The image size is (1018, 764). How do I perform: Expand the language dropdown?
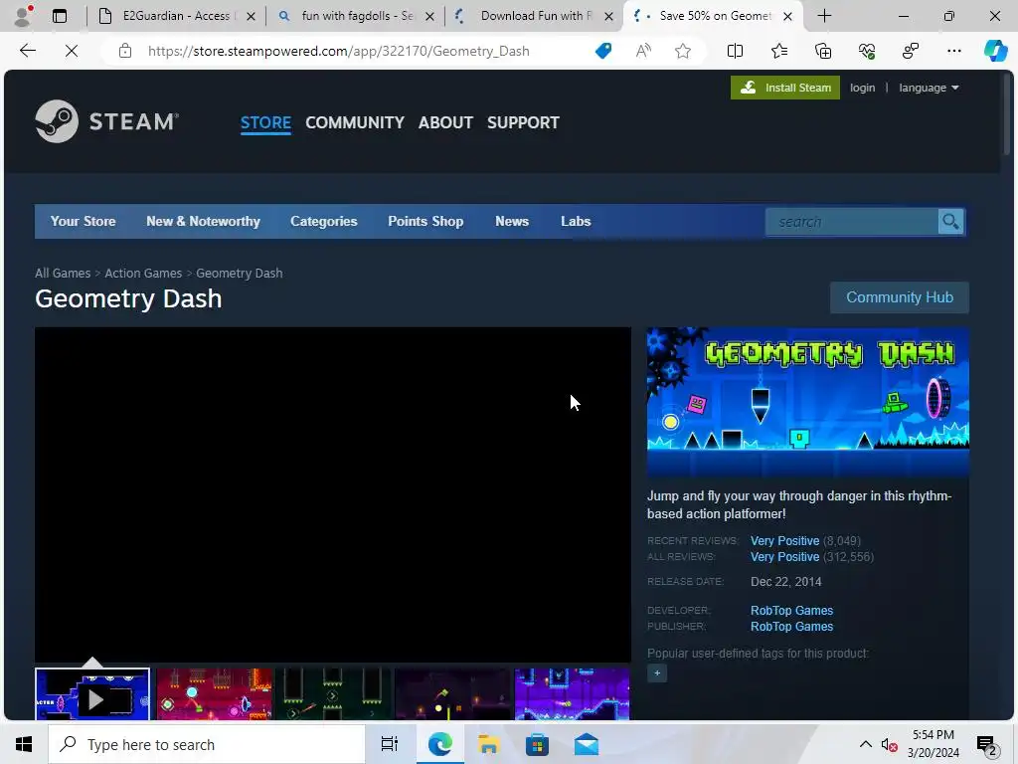click(x=929, y=88)
